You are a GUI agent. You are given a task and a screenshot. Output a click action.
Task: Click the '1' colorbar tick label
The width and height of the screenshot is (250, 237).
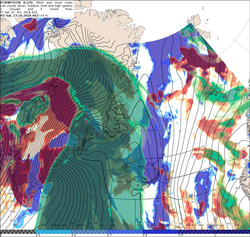[215, 235]
